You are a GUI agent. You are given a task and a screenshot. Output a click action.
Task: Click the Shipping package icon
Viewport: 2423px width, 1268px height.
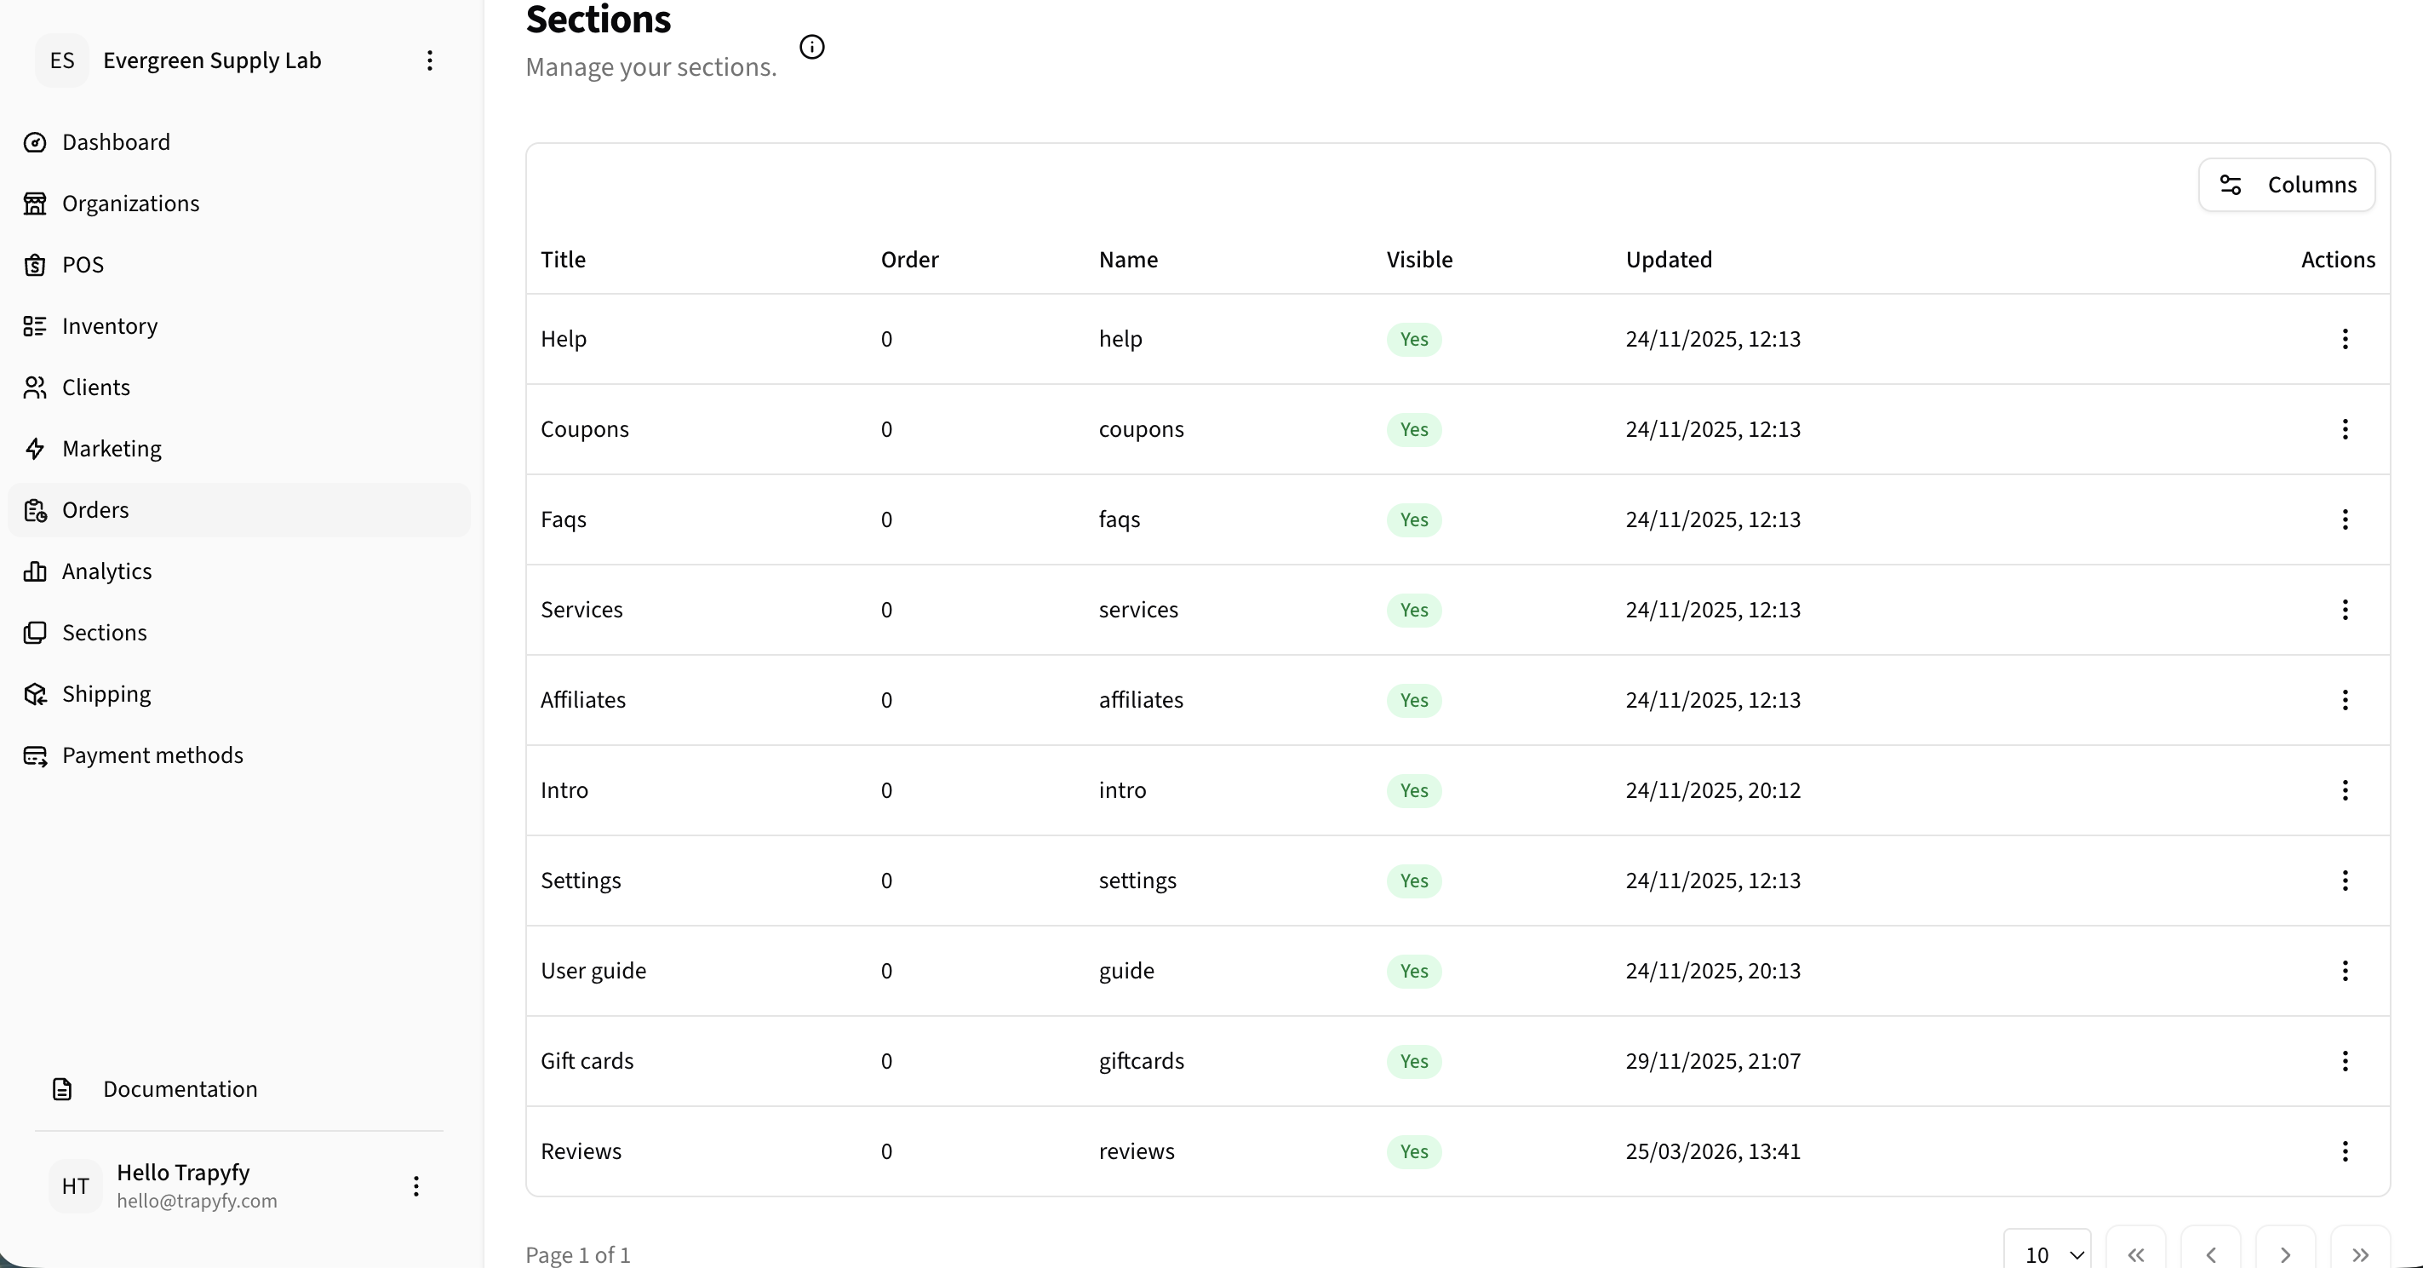35,694
